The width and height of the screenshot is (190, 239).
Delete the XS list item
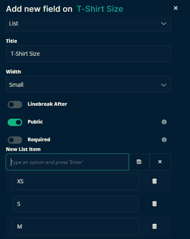[155, 181]
